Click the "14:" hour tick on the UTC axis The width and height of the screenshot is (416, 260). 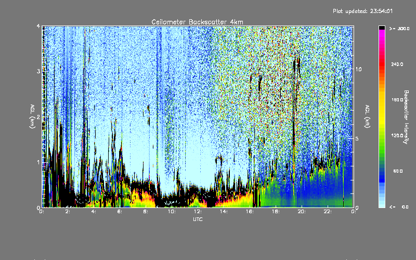tap(224, 212)
